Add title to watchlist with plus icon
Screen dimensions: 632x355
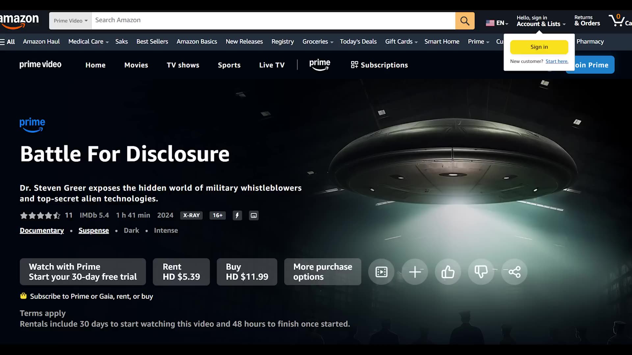pyautogui.click(x=415, y=272)
